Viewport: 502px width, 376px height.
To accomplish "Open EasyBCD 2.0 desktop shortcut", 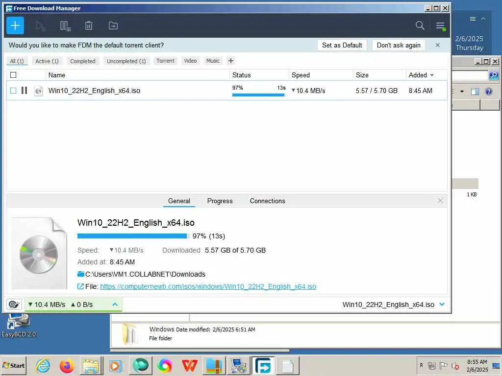I will click(19, 326).
